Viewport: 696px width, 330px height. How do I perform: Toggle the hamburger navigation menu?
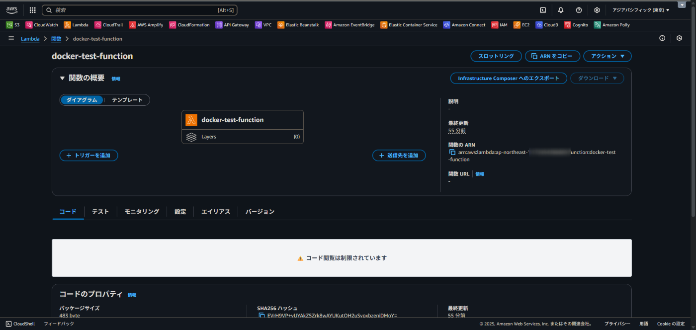pyautogui.click(x=11, y=38)
